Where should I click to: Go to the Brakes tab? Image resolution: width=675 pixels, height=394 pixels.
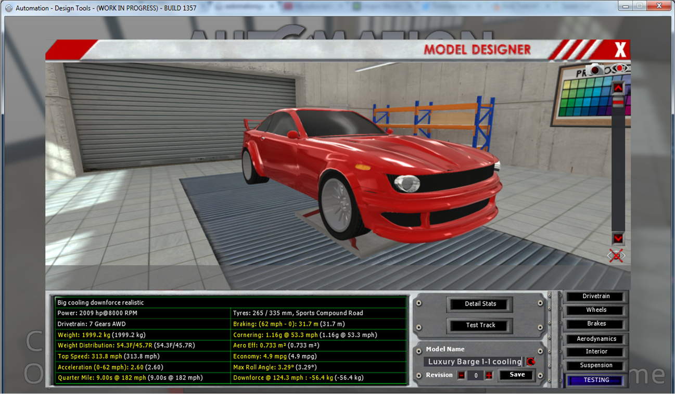point(596,324)
